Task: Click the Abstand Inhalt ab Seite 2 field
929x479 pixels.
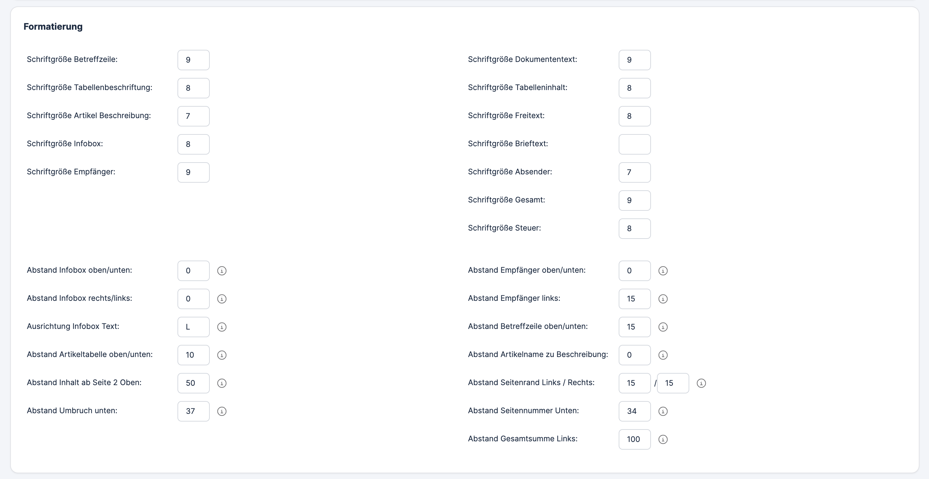Action: point(193,383)
